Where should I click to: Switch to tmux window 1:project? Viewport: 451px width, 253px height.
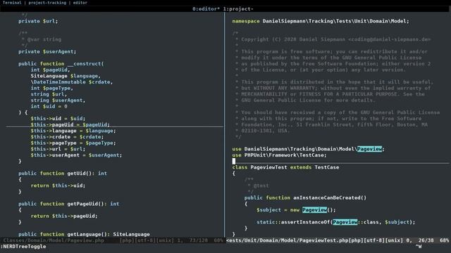pyautogui.click(x=238, y=9)
